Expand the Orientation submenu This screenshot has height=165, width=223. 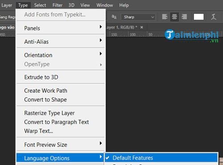click(x=61, y=55)
